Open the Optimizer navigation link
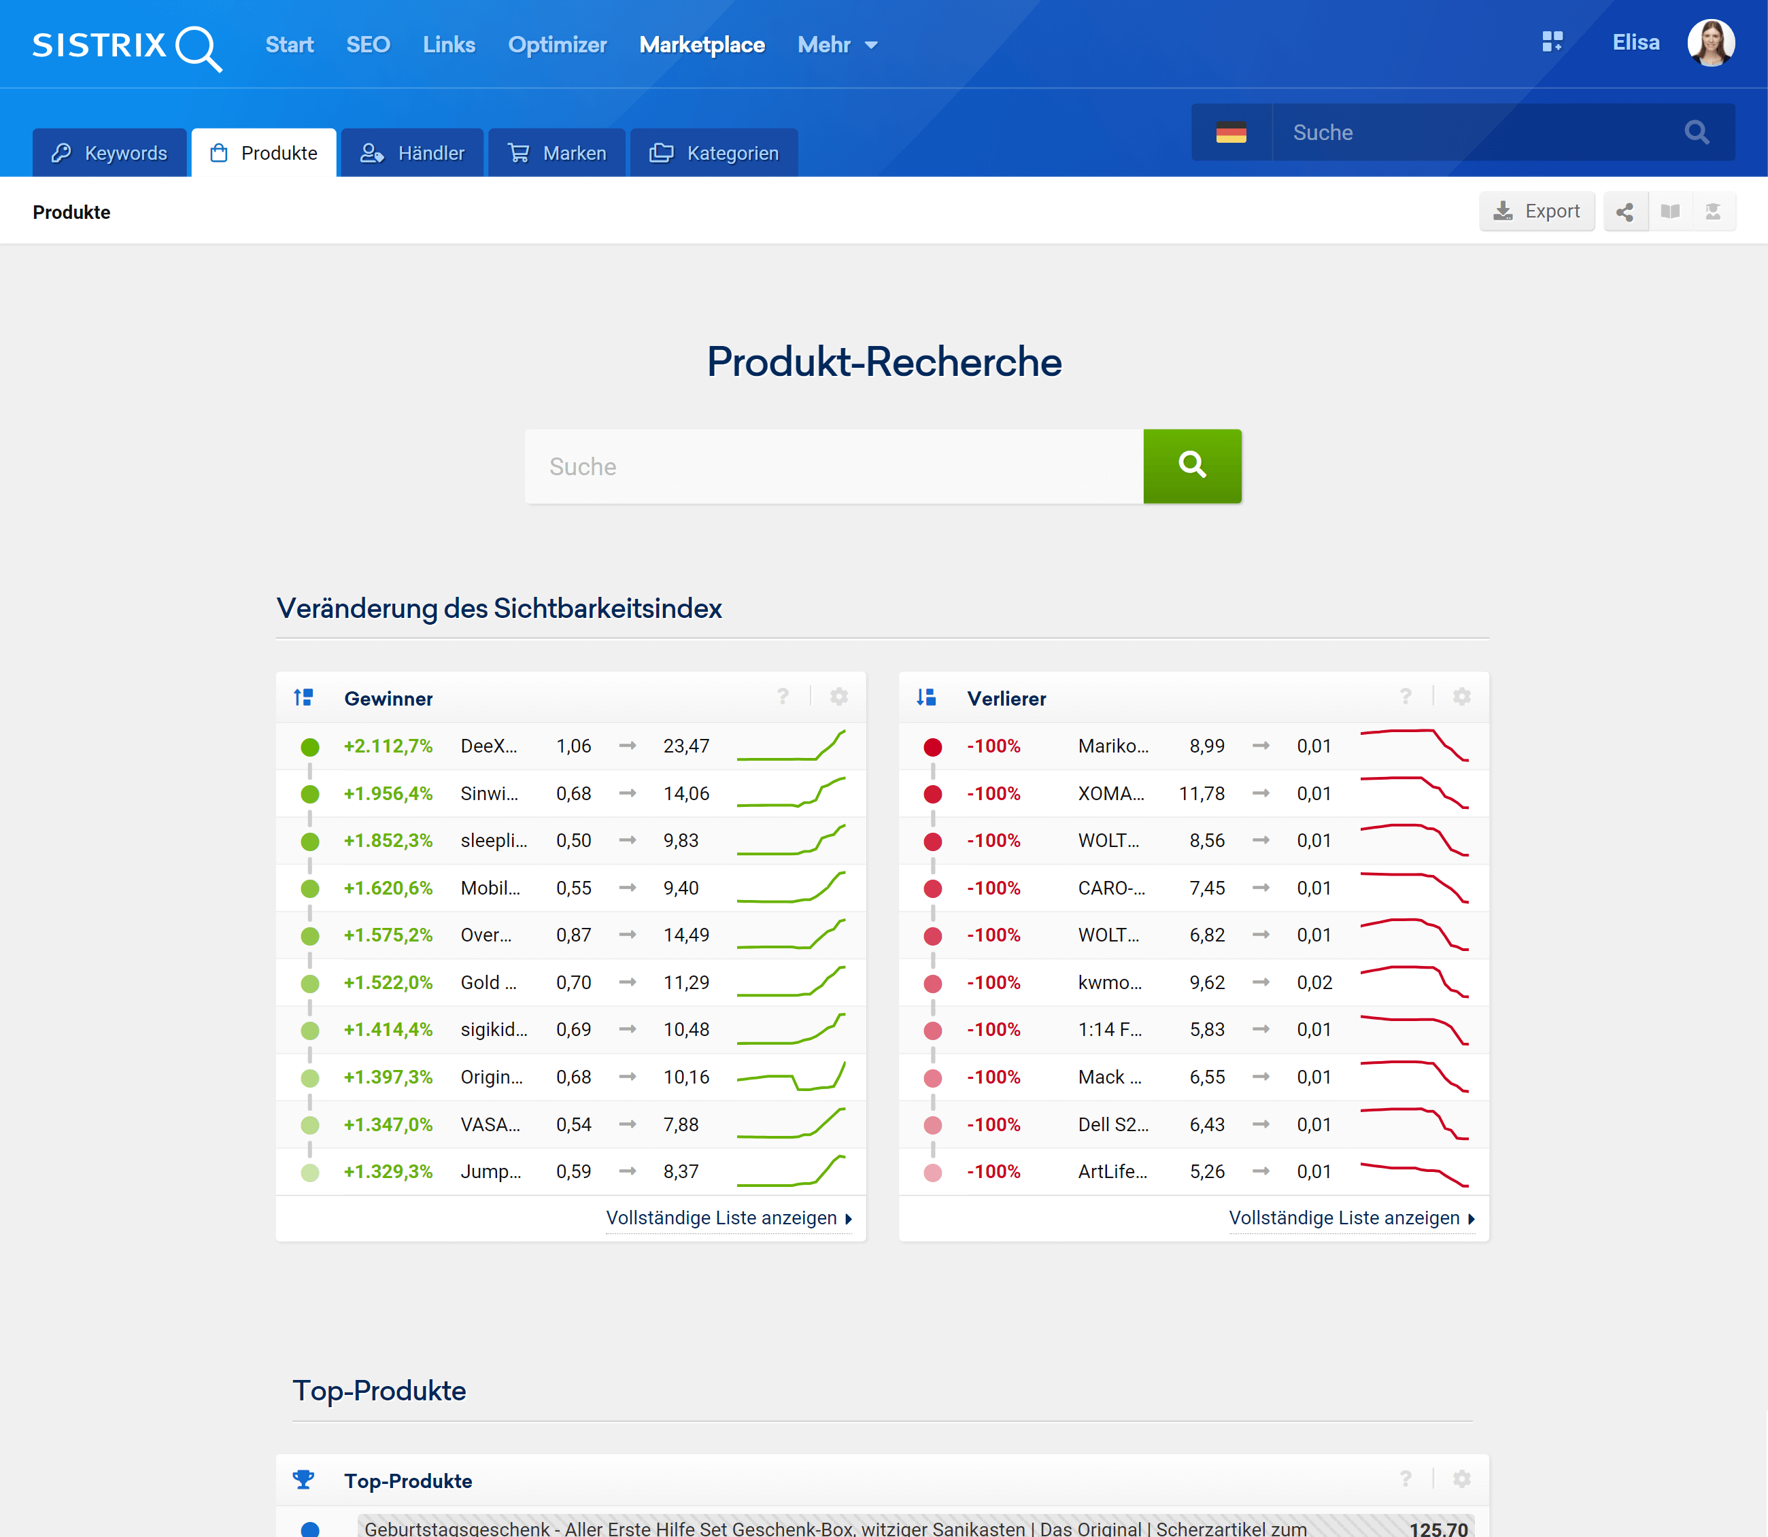 tap(557, 45)
